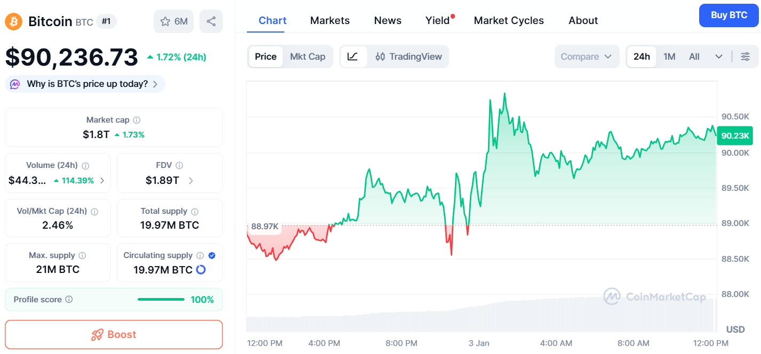Open the Compare dropdown
The width and height of the screenshot is (761, 354).
[586, 57]
